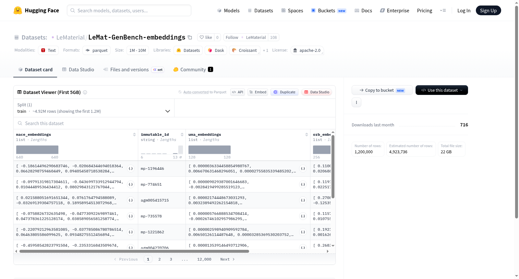Open the Files and versions tab

coord(133,70)
